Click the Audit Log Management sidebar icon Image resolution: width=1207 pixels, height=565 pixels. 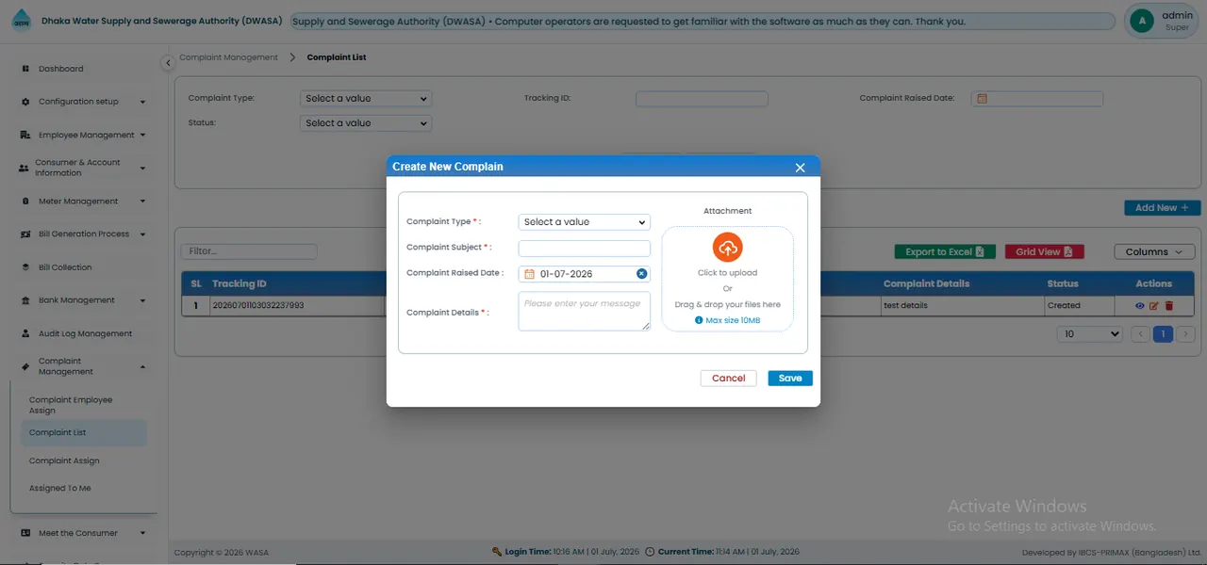point(25,333)
